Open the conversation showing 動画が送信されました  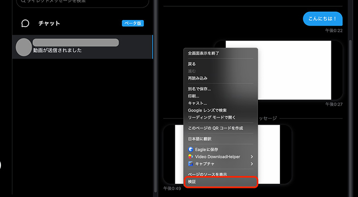[x=82, y=47]
